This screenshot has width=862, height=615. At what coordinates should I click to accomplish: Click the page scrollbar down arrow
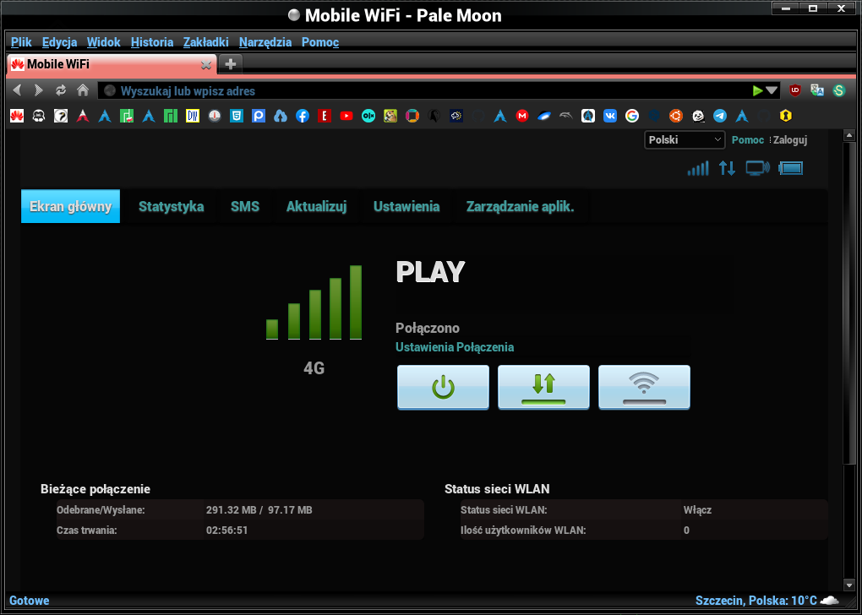(x=848, y=585)
